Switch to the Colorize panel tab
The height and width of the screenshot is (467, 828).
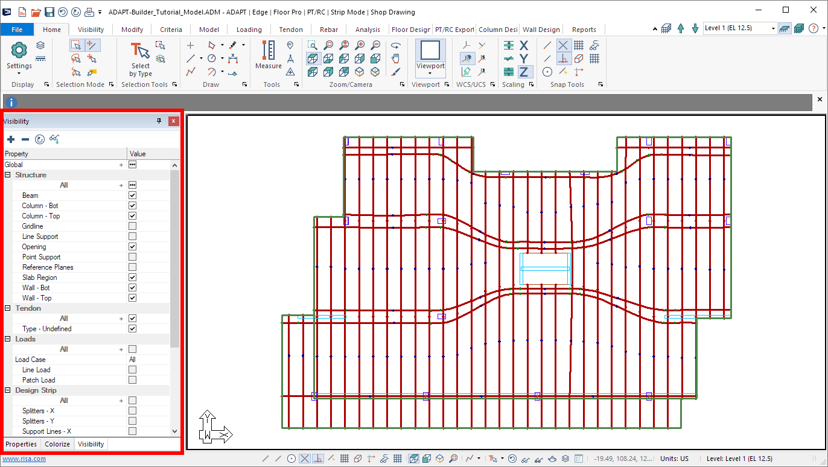point(58,444)
